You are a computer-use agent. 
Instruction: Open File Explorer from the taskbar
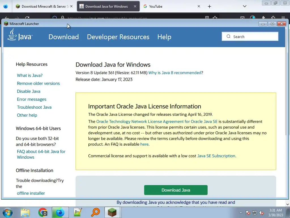click(25, 212)
